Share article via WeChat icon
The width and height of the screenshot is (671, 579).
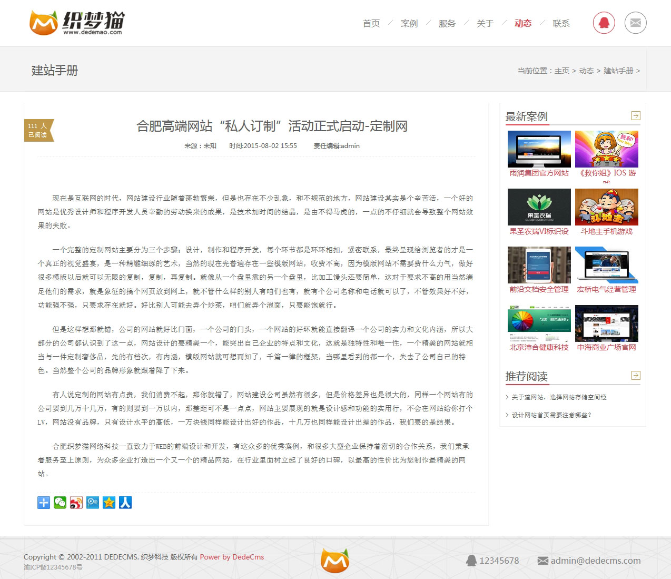coord(60,503)
